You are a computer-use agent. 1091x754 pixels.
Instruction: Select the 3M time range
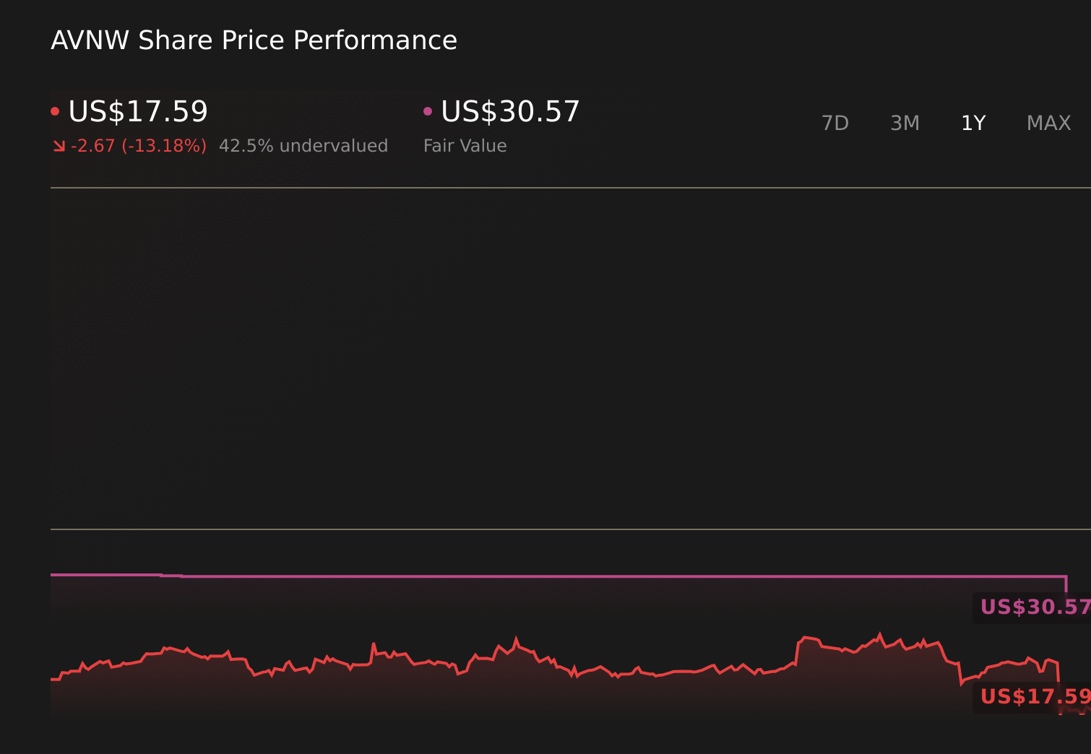(x=905, y=123)
